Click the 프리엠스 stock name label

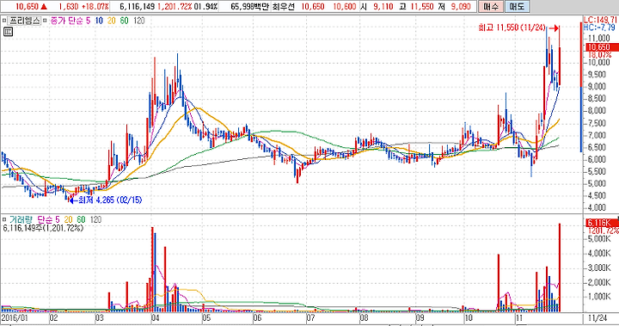pyautogui.click(x=25, y=21)
